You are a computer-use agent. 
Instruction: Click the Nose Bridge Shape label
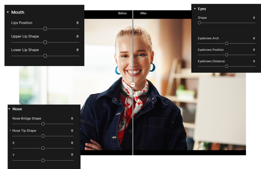27,118
